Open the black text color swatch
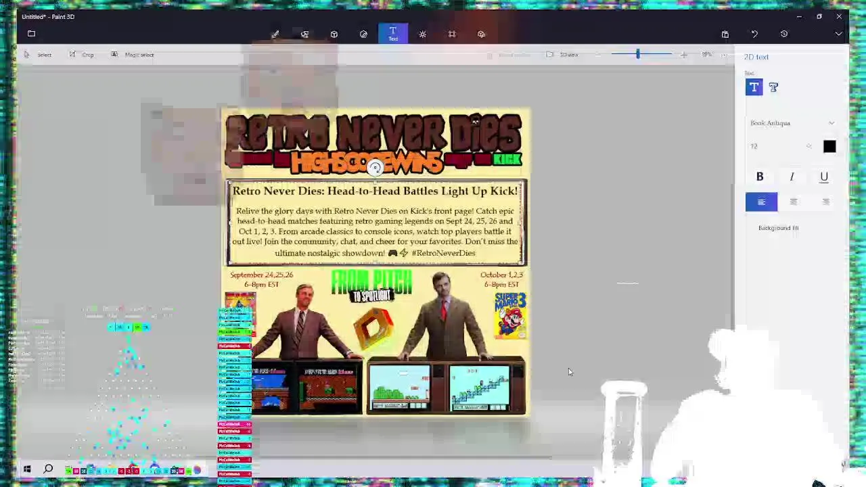This screenshot has width=866, height=487. pos(829,147)
